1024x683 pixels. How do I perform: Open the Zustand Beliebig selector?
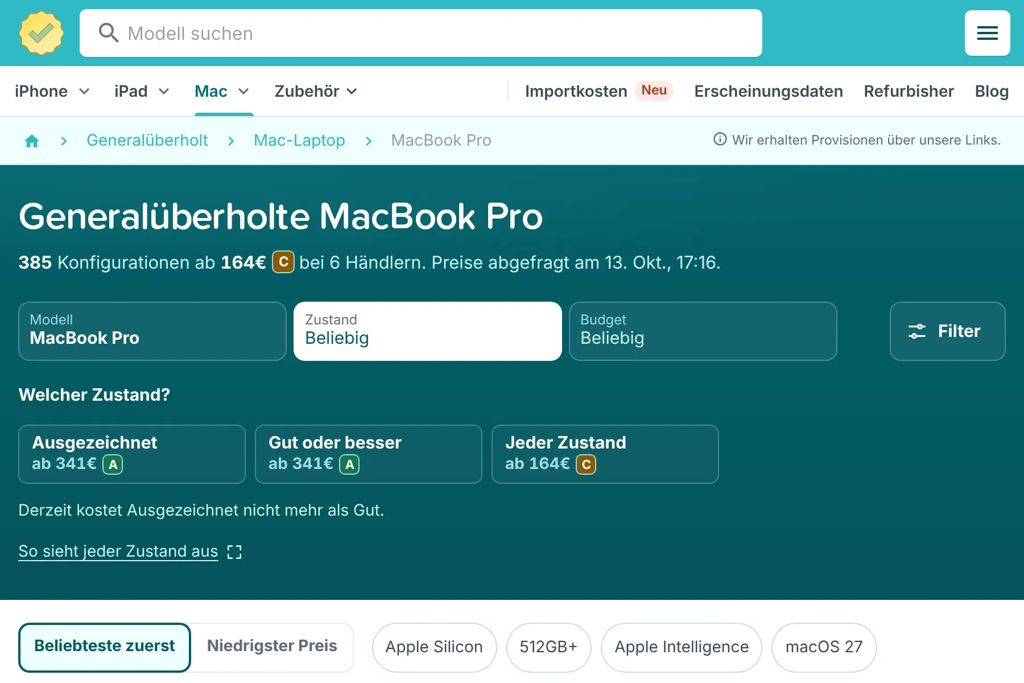[x=428, y=331]
